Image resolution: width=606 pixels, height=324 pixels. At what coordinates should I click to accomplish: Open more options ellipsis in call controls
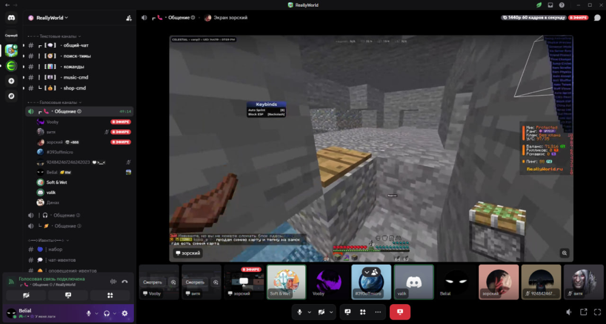tap(378, 312)
